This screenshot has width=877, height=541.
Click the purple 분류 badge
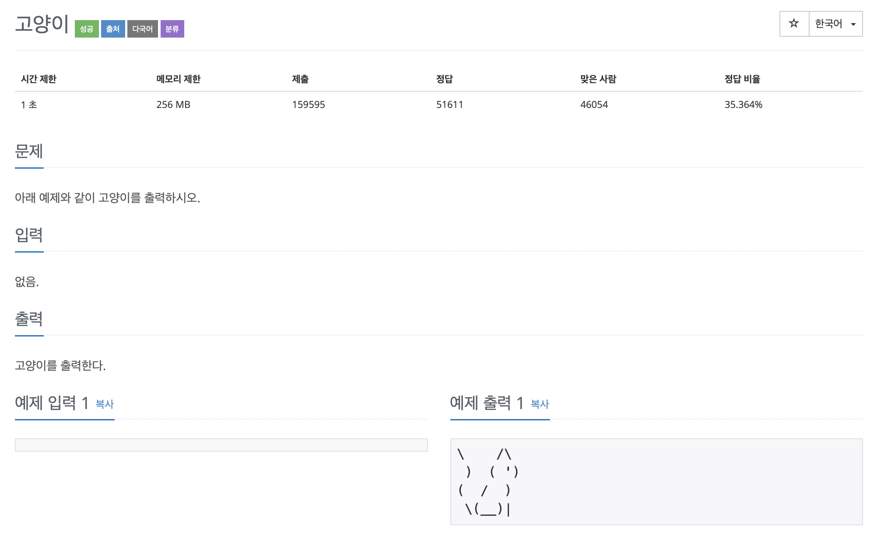pyautogui.click(x=172, y=29)
